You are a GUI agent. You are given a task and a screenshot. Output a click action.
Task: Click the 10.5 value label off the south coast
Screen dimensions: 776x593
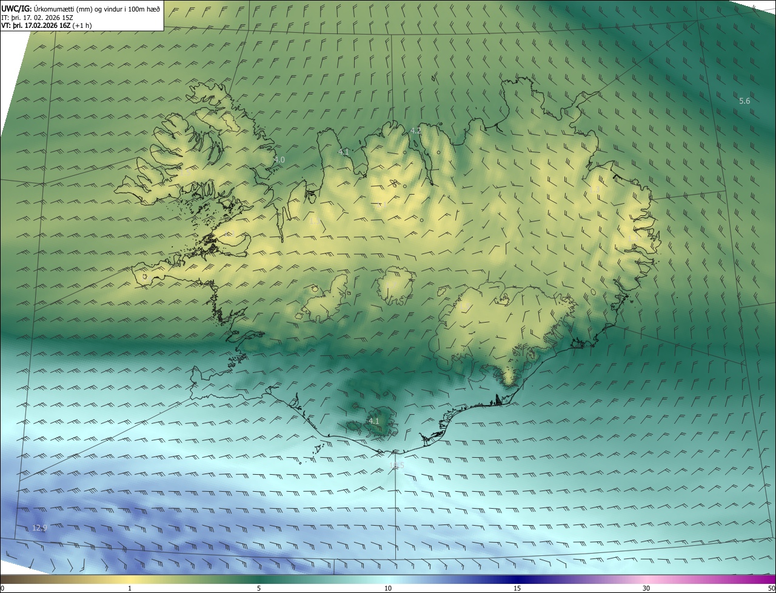[396, 466]
